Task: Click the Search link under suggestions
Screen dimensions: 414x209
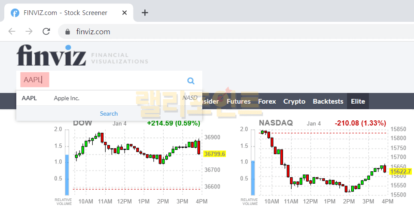Action: tap(109, 113)
